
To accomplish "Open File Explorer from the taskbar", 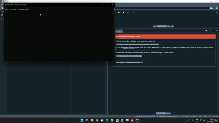I will 92,120.
